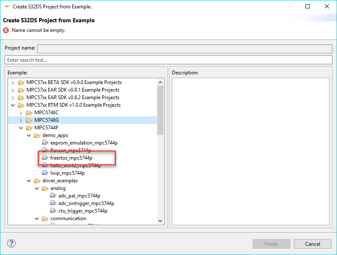Select MPC57xx EAR SDK v0.8.1 Example Projects
The image size is (337, 255).
(x=73, y=90)
